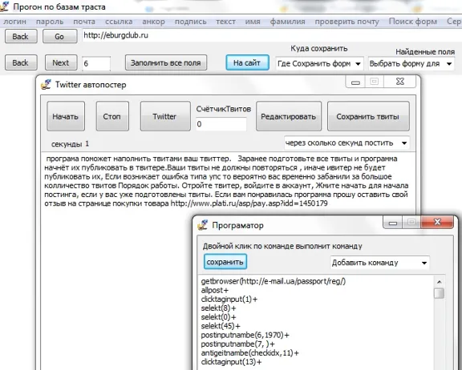Click the Twitter автопостер window icon
Image resolution: width=462 pixels, height=370 pixels.
(46, 84)
